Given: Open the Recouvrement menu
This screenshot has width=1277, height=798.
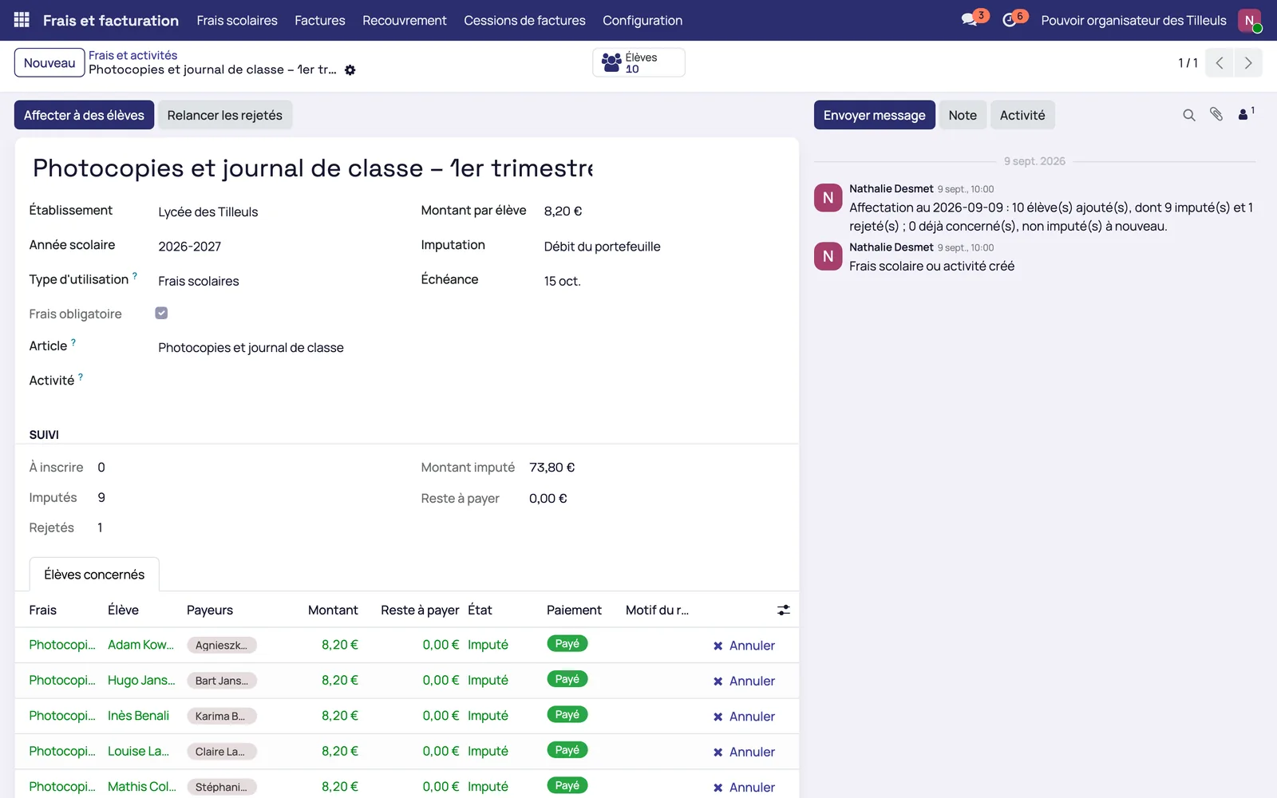Looking at the screenshot, I should 405,20.
